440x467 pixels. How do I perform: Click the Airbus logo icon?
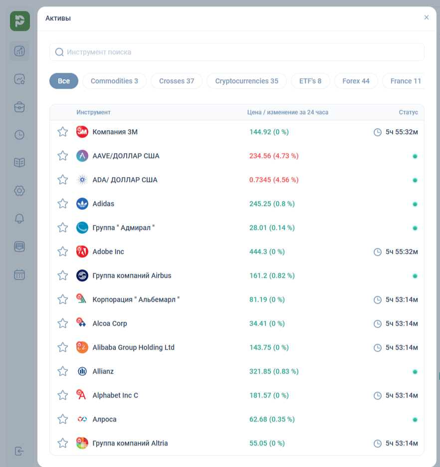pos(82,275)
